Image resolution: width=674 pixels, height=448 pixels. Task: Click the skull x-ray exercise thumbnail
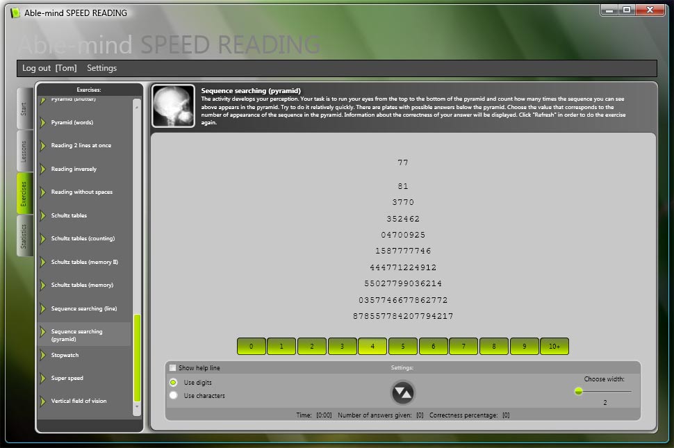(x=173, y=106)
